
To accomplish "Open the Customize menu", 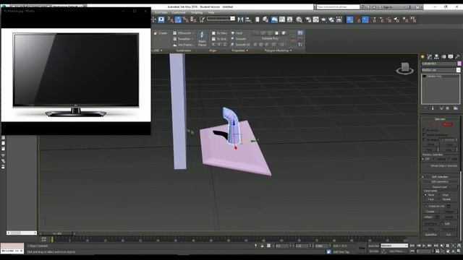I will coord(179,13).
